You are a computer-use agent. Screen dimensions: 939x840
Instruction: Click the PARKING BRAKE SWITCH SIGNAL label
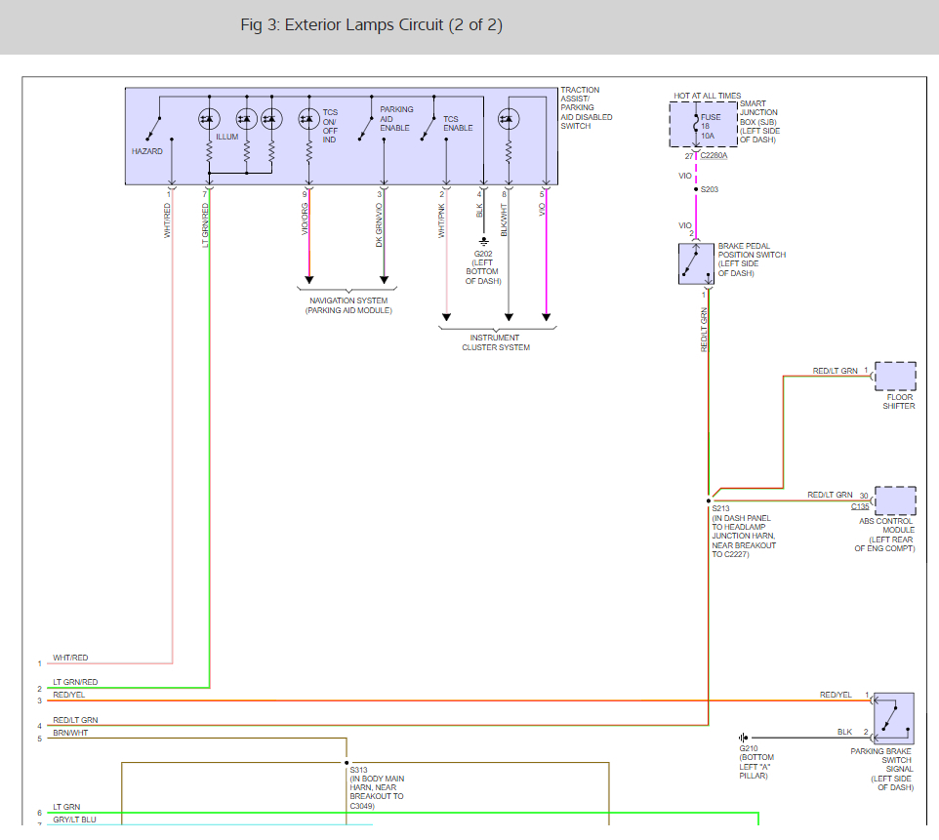point(882,770)
